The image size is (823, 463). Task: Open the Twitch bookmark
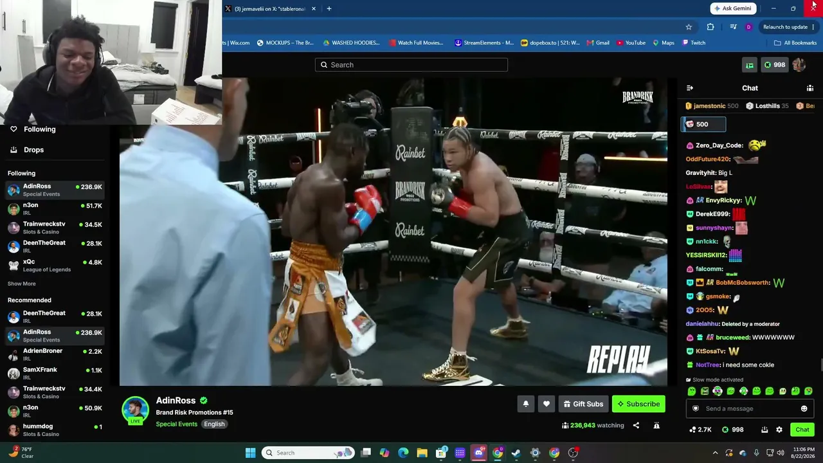tap(693, 43)
